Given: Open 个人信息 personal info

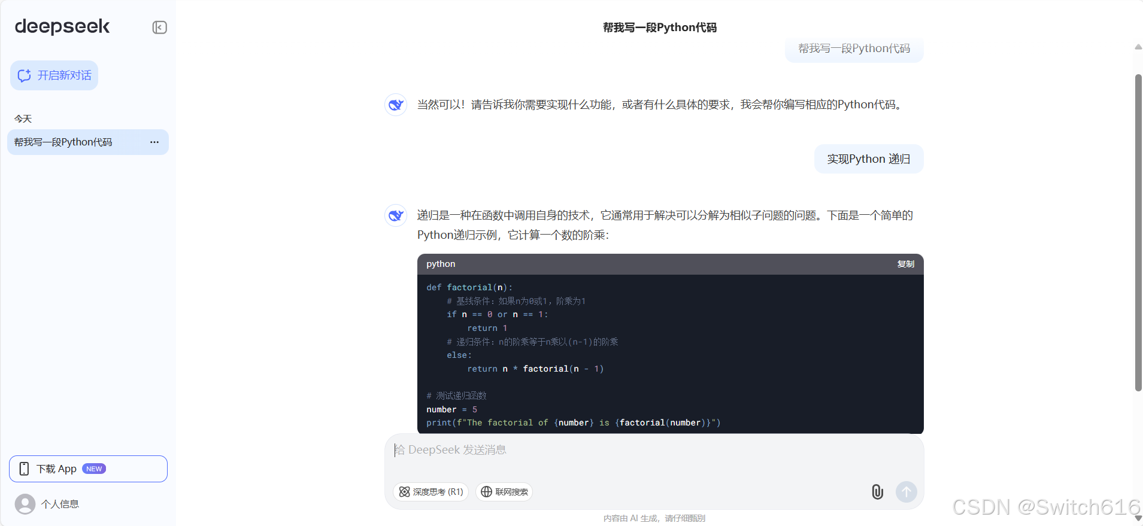Looking at the screenshot, I should (x=60, y=504).
